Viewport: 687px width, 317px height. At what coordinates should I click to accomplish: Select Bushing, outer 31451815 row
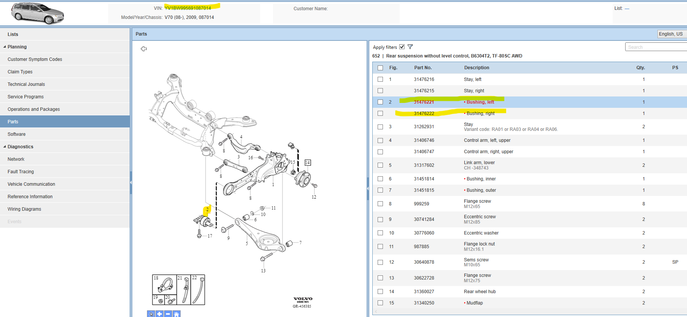pos(530,190)
